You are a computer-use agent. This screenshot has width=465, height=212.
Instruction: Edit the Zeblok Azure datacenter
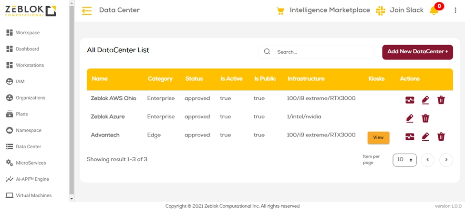coord(410,118)
